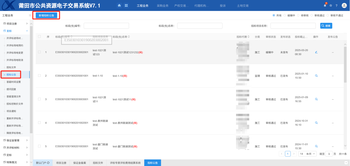Open the user avatar profile icon
The width and height of the screenshot is (350, 166).
coord(344,5)
